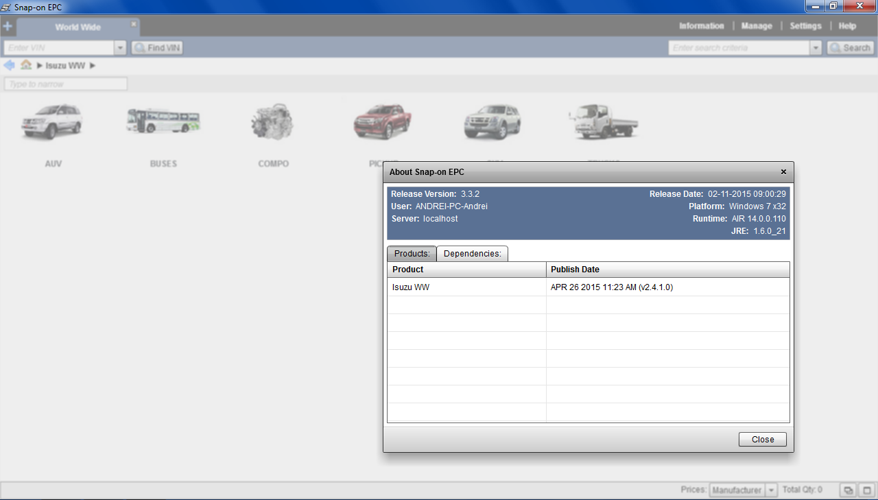This screenshot has width=878, height=500.
Task: Select the Isuzu WW product row
Action: tap(589, 287)
